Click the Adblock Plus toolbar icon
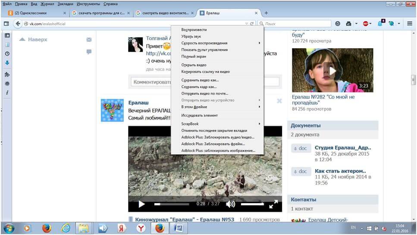Image resolution: width=417 pixels, height=235 pixels. (x=365, y=24)
